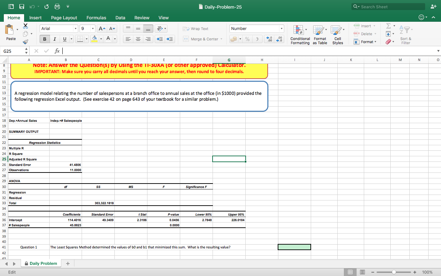Click the Increase Indent icon
The image size is (441, 276).
170,39
